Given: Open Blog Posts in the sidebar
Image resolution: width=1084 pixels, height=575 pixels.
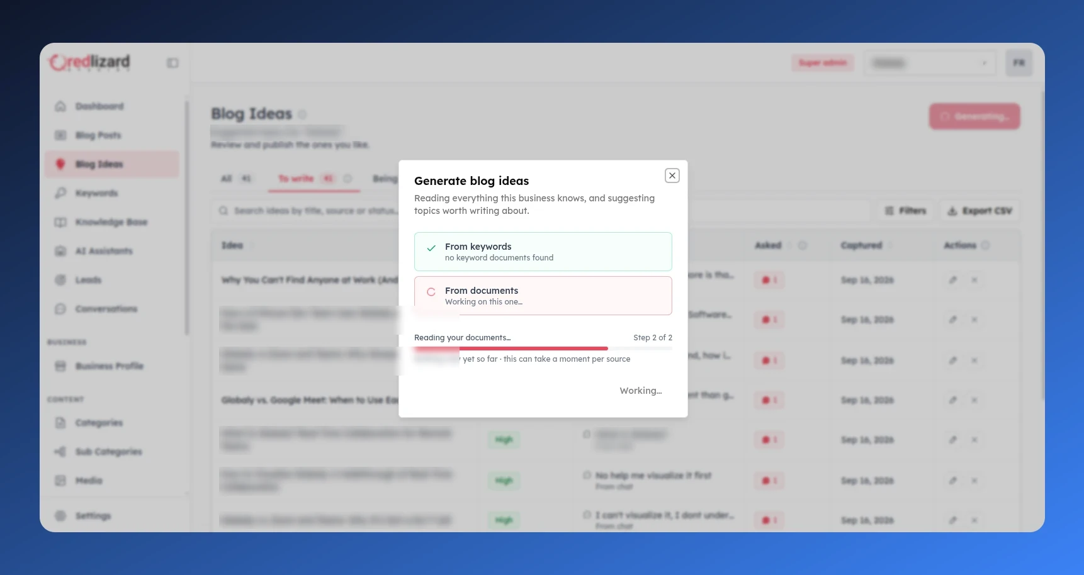Looking at the screenshot, I should click(112, 135).
